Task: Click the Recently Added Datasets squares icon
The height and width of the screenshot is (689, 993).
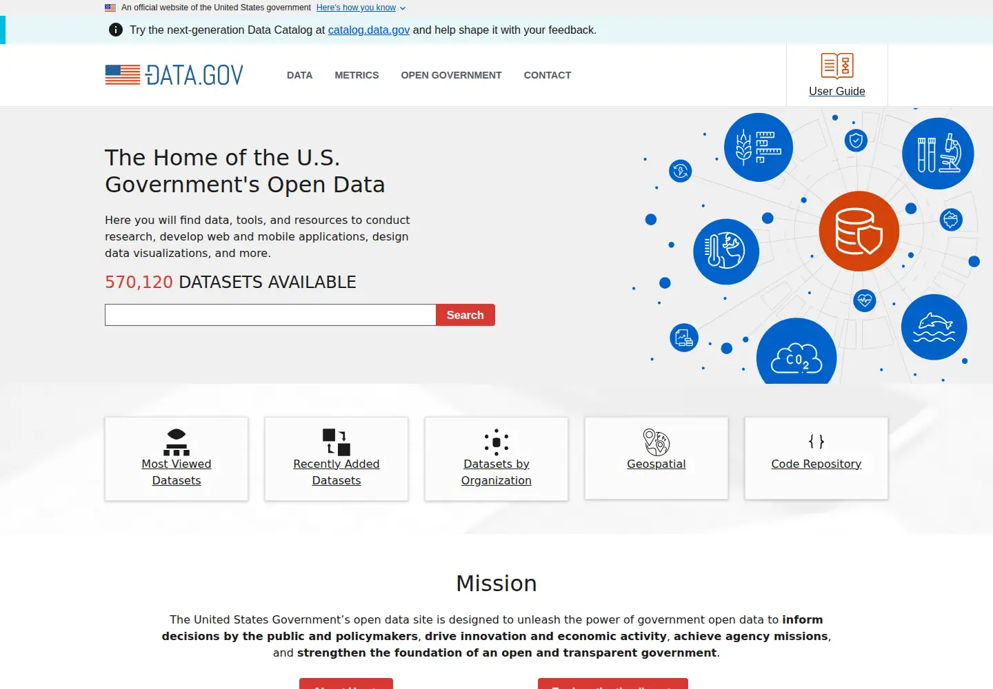Action: point(337,442)
